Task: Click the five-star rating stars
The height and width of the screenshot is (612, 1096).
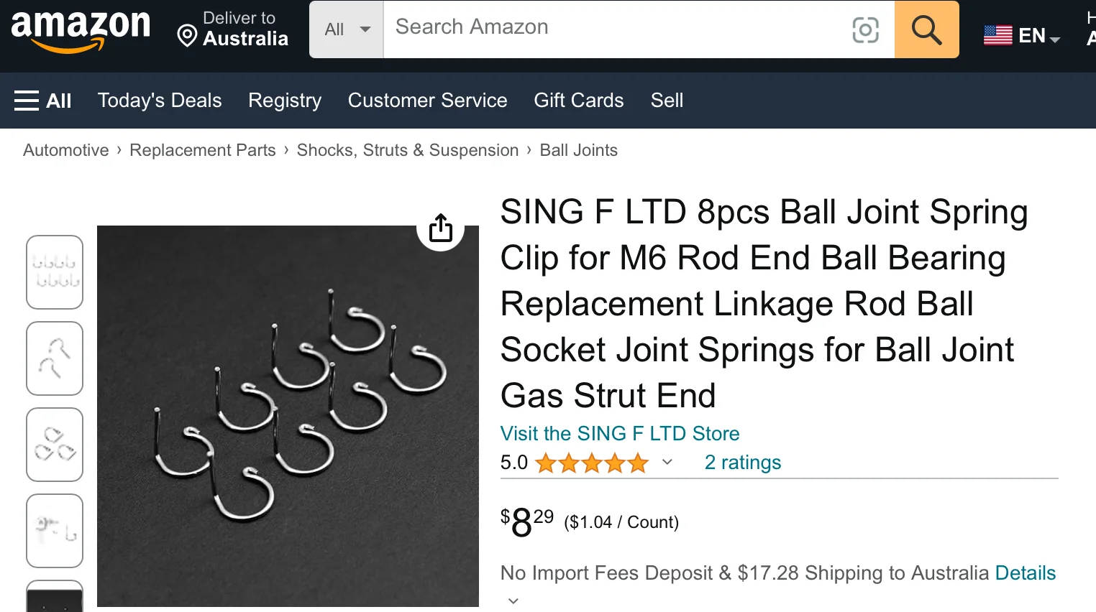Action: [x=591, y=463]
